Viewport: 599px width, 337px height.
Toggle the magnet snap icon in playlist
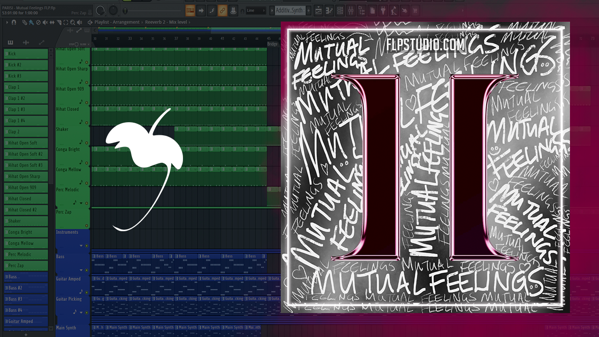[14, 22]
